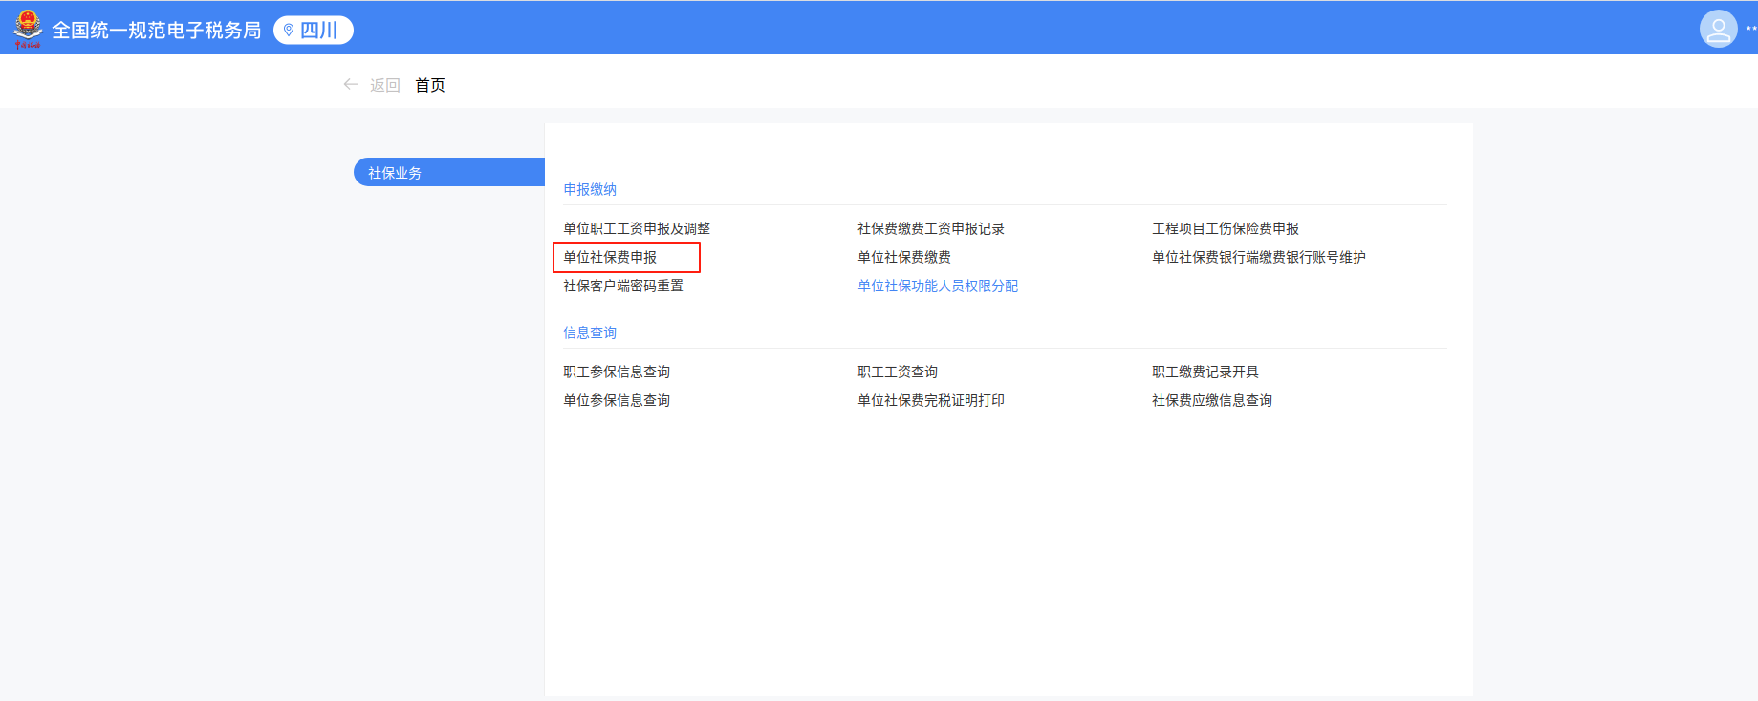Open the 四川 region selector
The image size is (1758, 701).
point(314,31)
